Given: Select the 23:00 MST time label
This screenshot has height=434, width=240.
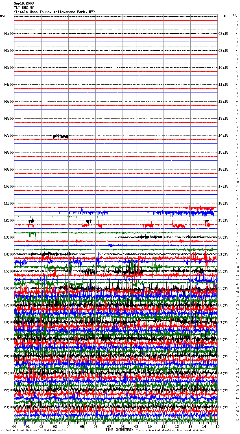Looking at the screenshot, I should point(9,407).
